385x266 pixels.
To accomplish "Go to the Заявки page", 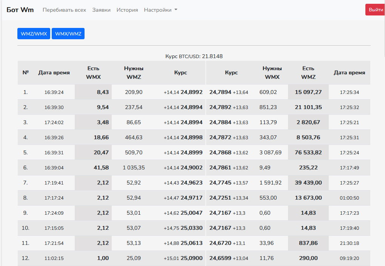I will pyautogui.click(x=101, y=10).
